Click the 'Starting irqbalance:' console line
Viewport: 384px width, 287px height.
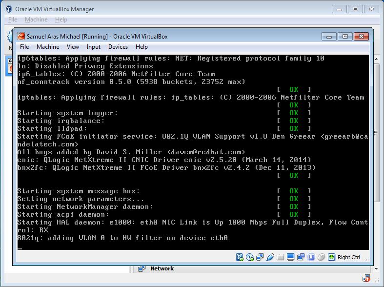61,121
